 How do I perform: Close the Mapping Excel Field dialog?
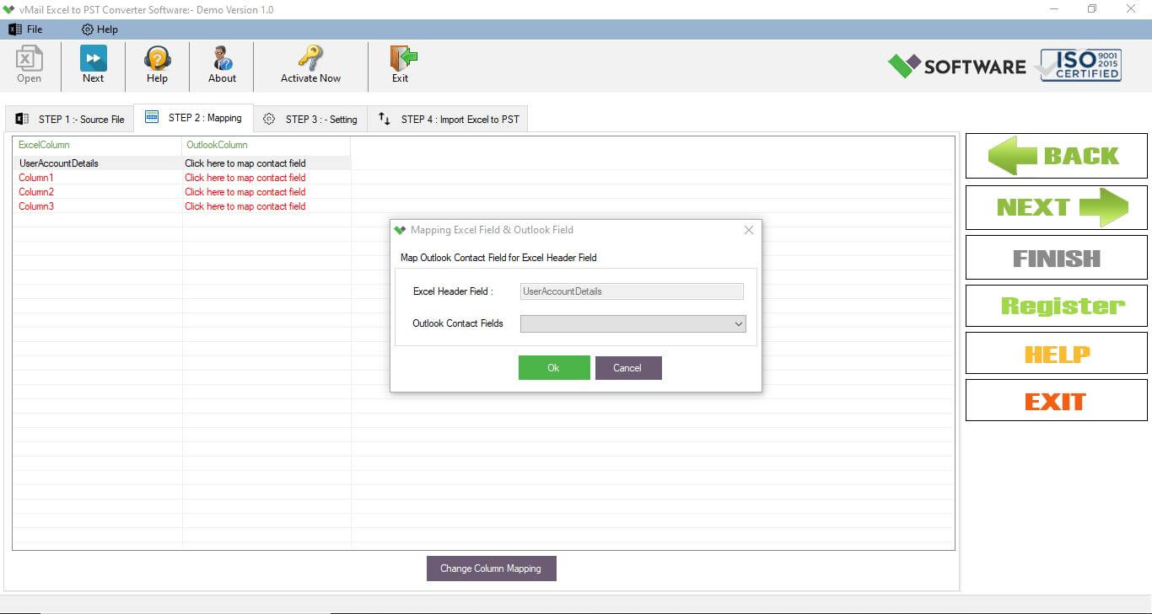tap(749, 230)
